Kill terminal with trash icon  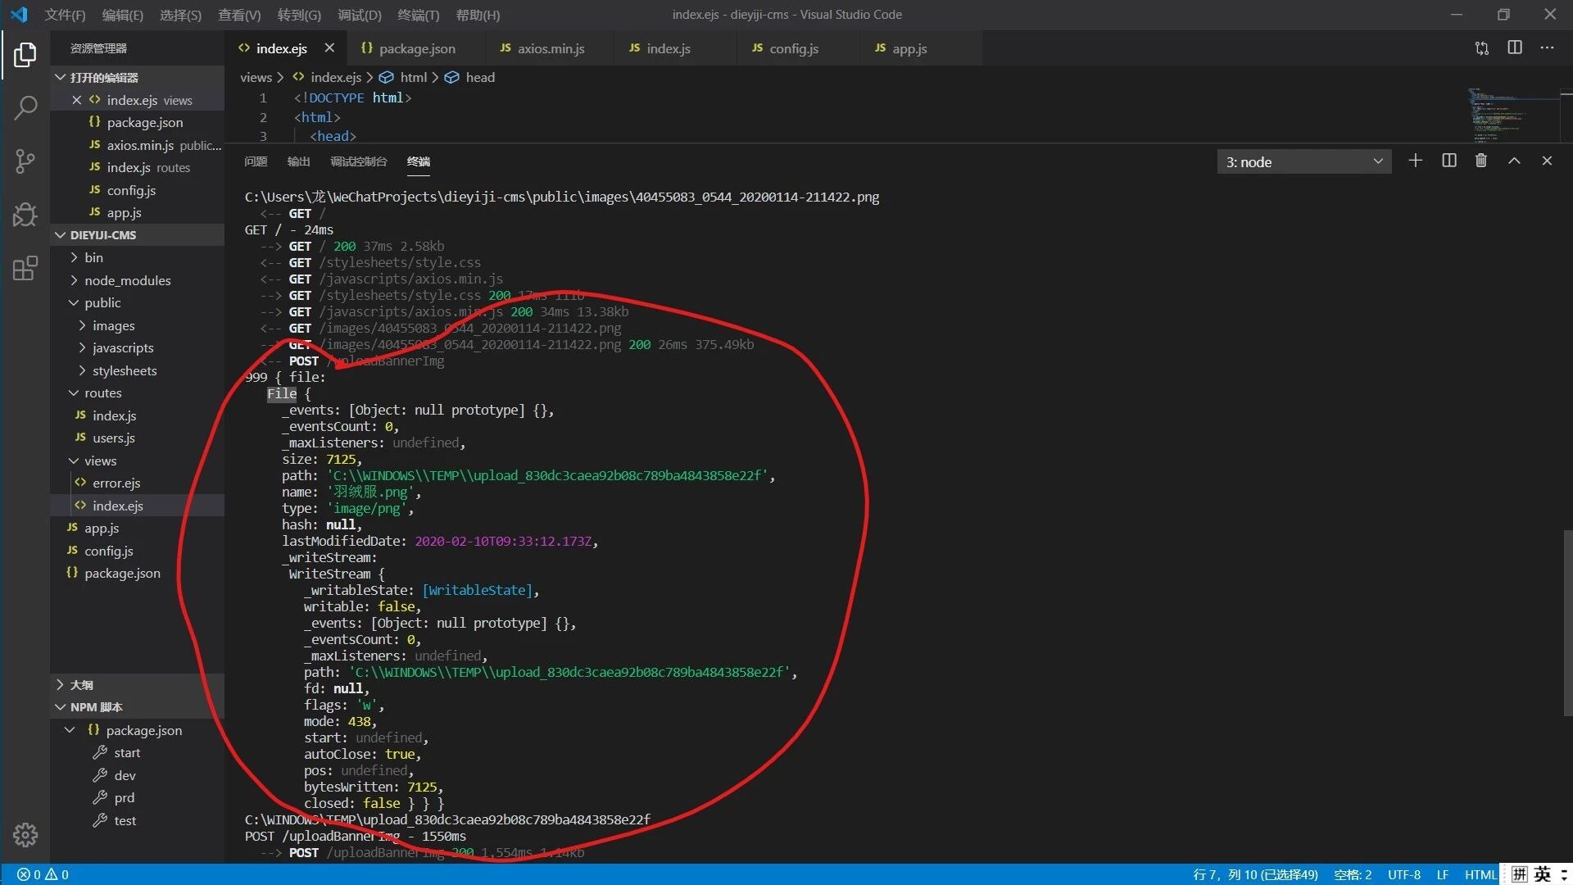coord(1480,161)
